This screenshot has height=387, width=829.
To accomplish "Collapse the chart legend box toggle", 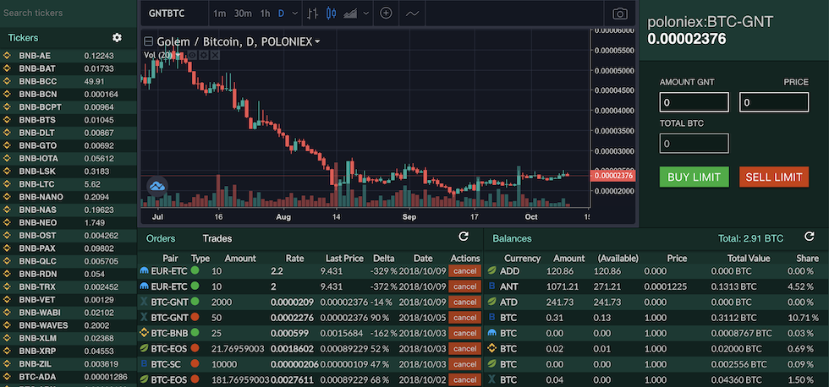I will [x=148, y=41].
